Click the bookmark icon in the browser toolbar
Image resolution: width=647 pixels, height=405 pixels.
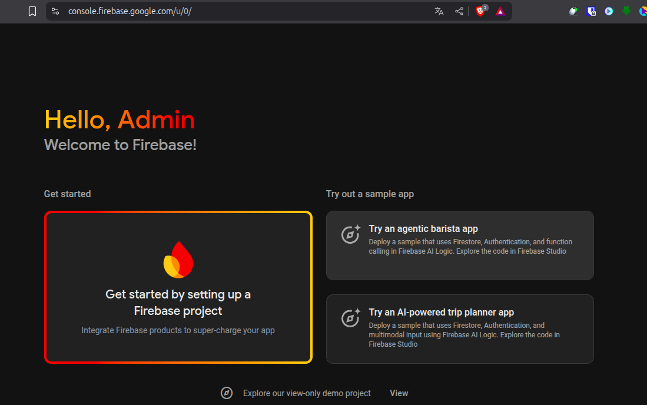pos(32,11)
